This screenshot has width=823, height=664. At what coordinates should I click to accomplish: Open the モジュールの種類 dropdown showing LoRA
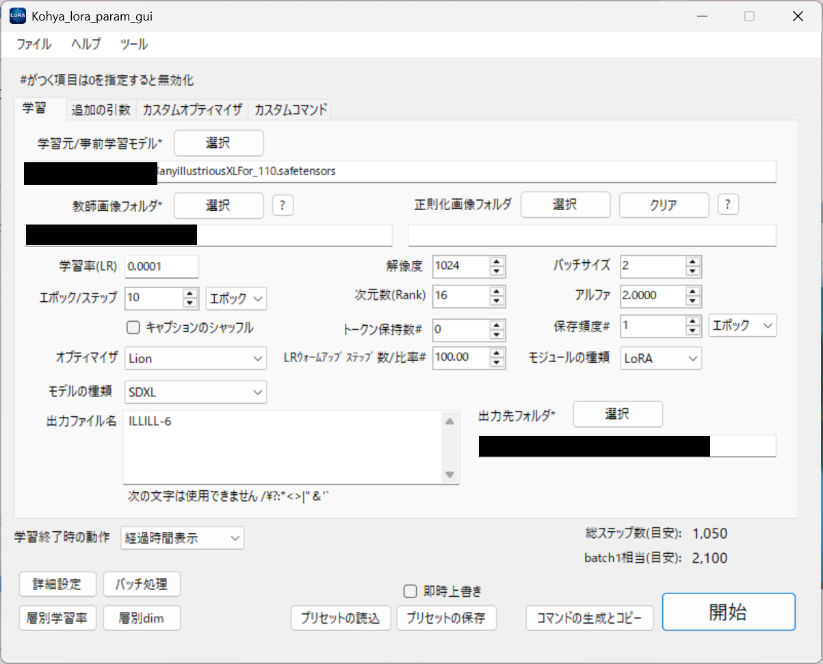(662, 358)
